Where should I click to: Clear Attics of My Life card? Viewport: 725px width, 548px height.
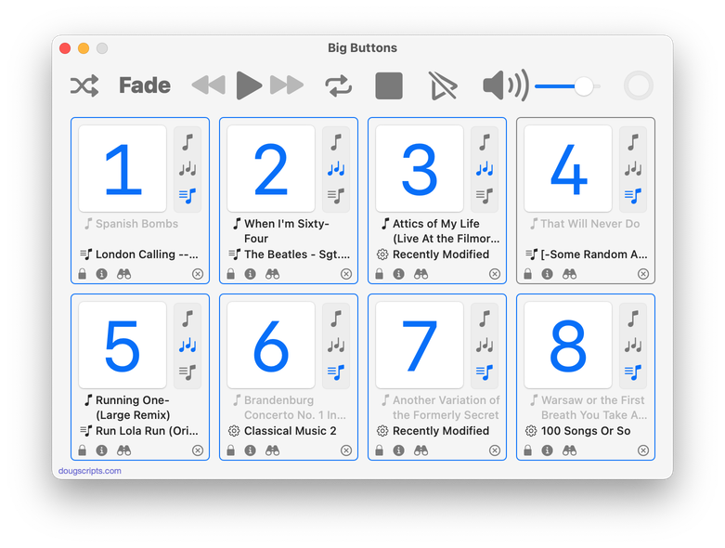pos(494,274)
